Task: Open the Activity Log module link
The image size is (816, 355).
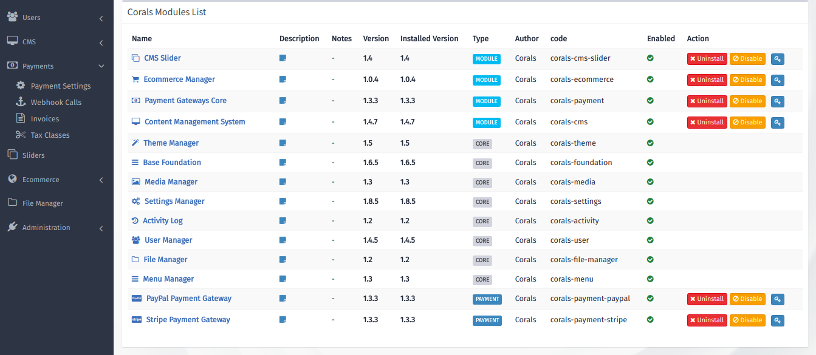Action: pos(163,221)
